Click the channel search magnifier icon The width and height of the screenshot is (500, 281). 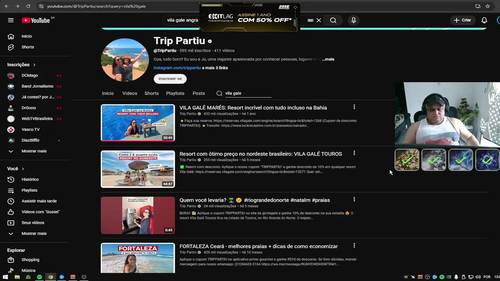(x=219, y=93)
